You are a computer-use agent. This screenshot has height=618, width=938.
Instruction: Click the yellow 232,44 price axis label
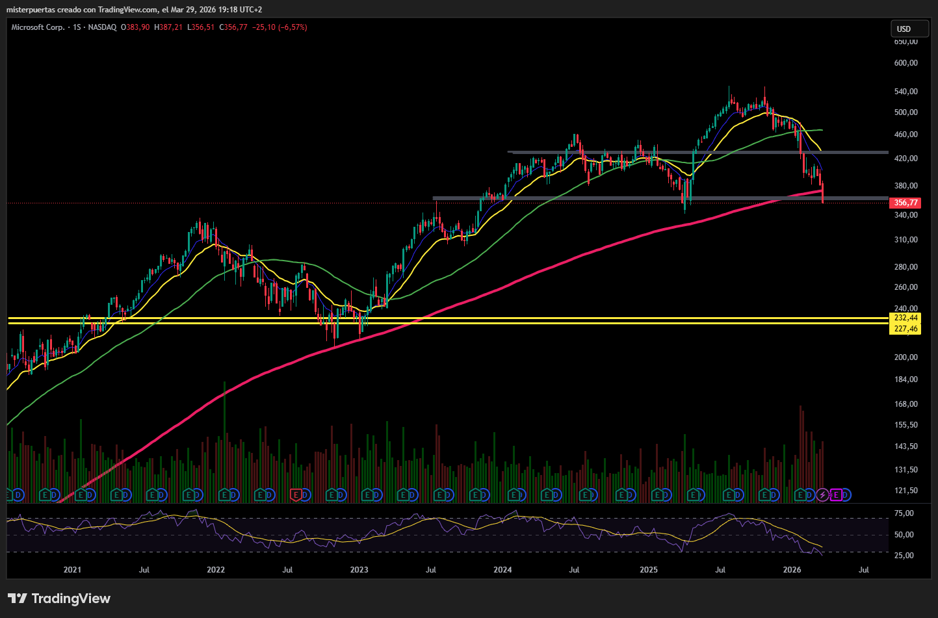click(905, 318)
